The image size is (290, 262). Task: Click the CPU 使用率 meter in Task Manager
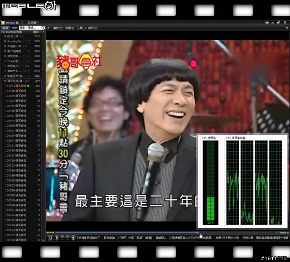point(210,182)
